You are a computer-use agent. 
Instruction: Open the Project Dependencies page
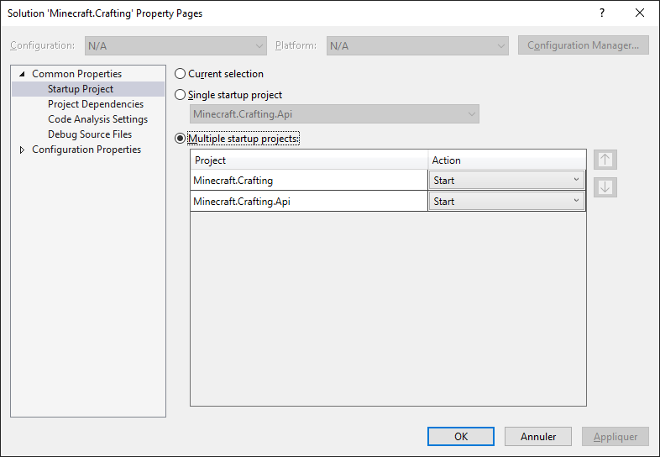96,104
